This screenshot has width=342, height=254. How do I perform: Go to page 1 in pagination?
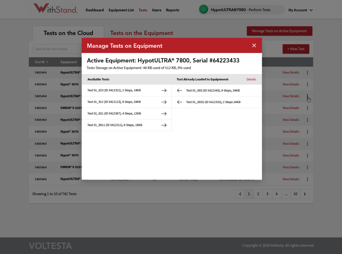pyautogui.click(x=249, y=194)
